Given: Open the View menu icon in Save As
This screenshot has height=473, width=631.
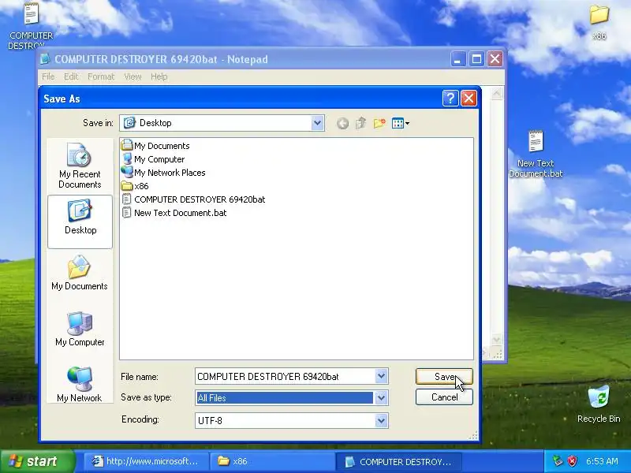Looking at the screenshot, I should pos(400,123).
